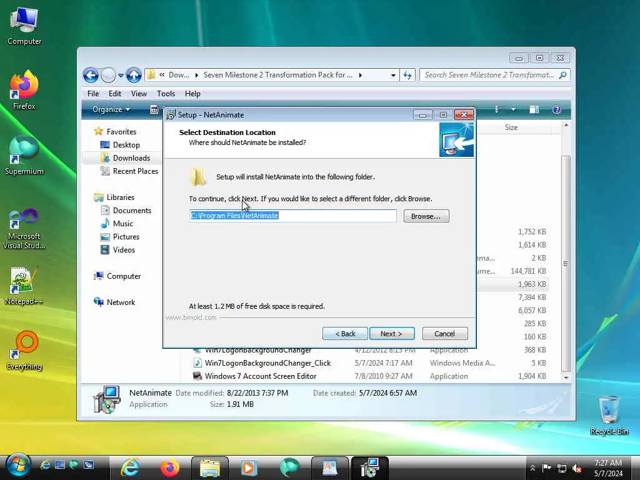Click the NetAnimate installer taskbar button
This screenshot has height=480, width=640.
[370, 467]
